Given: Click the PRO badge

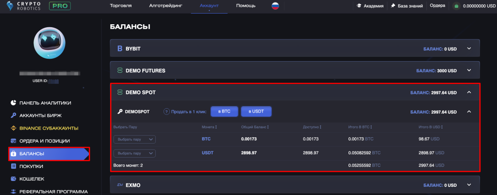Looking at the screenshot, I should click(60, 6).
